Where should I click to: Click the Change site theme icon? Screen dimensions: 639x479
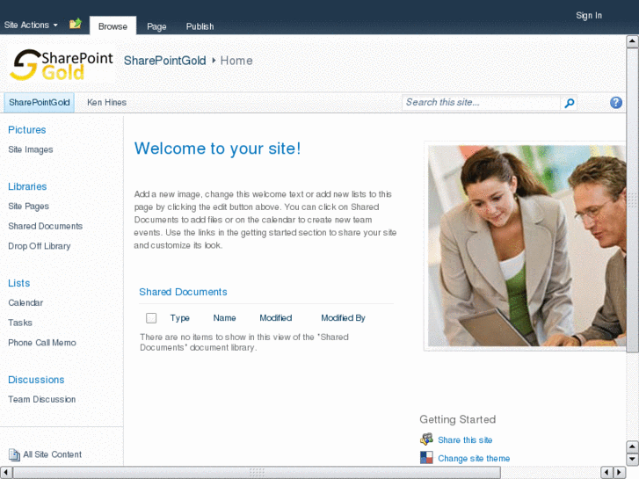tap(426, 457)
